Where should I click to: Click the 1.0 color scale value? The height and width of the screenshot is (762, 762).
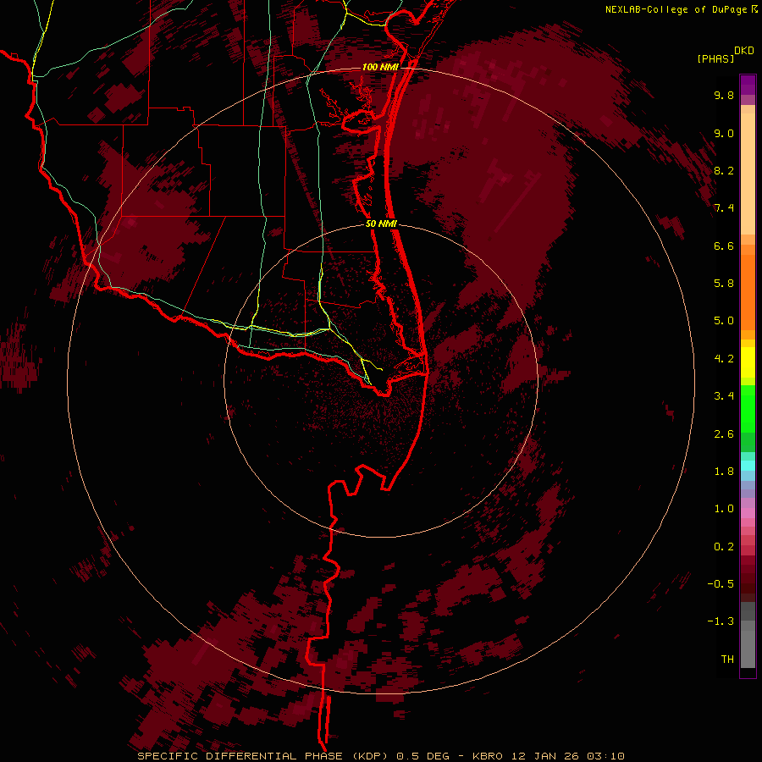pyautogui.click(x=724, y=509)
